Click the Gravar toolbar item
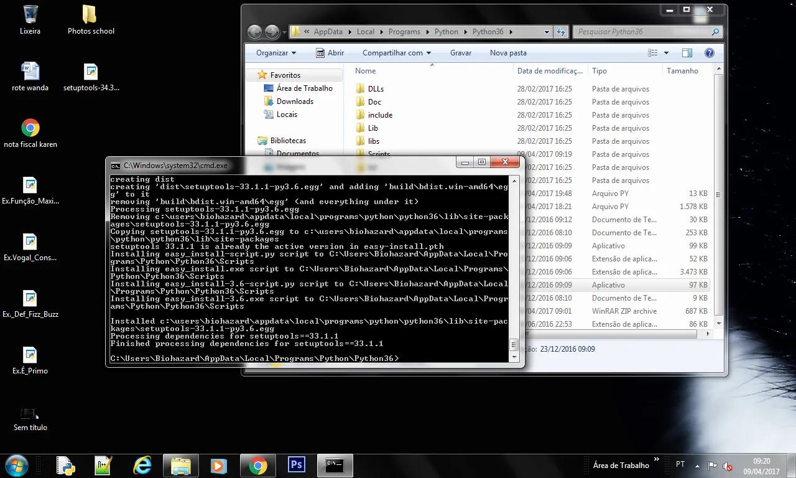Screen dimensions: 796x478 click(x=460, y=53)
